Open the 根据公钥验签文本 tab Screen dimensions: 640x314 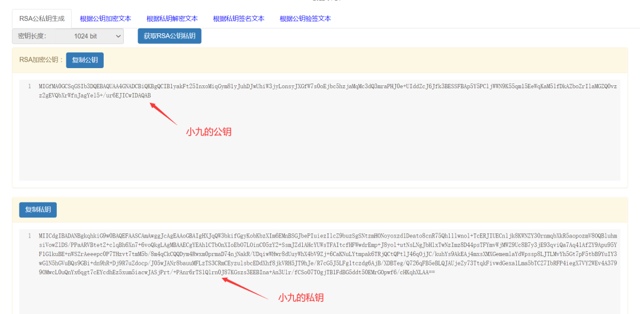click(x=305, y=18)
